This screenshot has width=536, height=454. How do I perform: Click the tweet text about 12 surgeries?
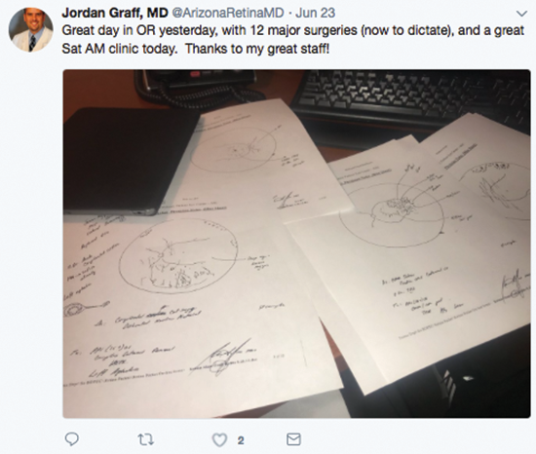pos(292,39)
